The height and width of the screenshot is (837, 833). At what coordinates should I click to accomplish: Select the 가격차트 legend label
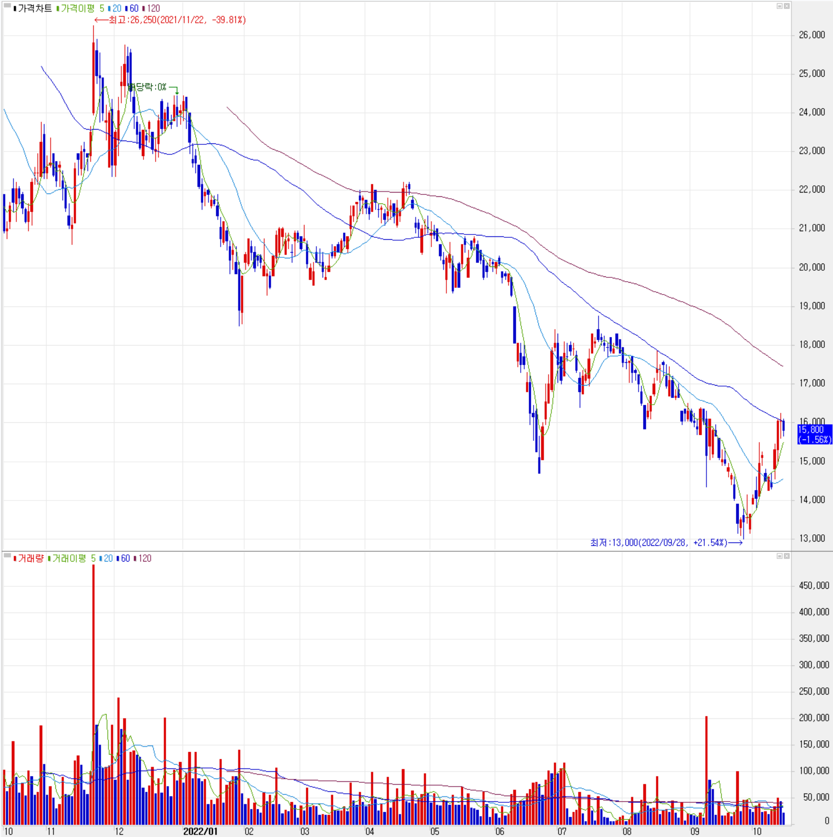pos(33,9)
